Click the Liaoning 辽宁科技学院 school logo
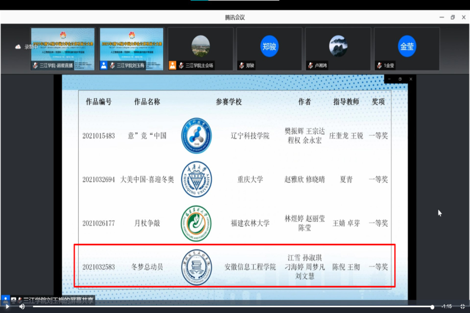The width and height of the screenshot is (470, 313). point(196,136)
